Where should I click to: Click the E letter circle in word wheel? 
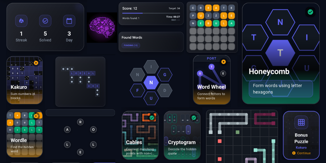80,152
